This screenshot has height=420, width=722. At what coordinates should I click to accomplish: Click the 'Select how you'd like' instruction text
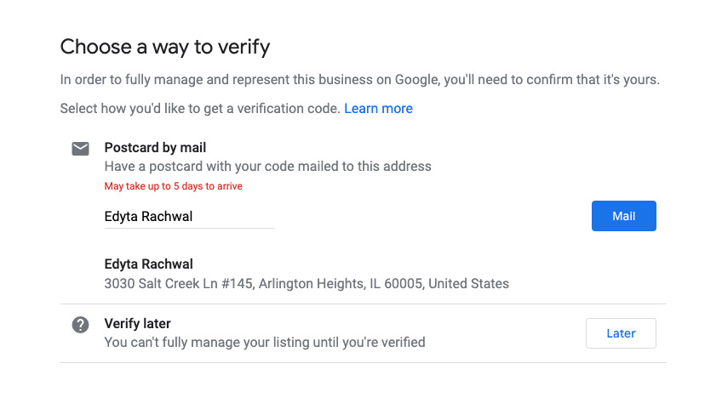click(x=200, y=109)
